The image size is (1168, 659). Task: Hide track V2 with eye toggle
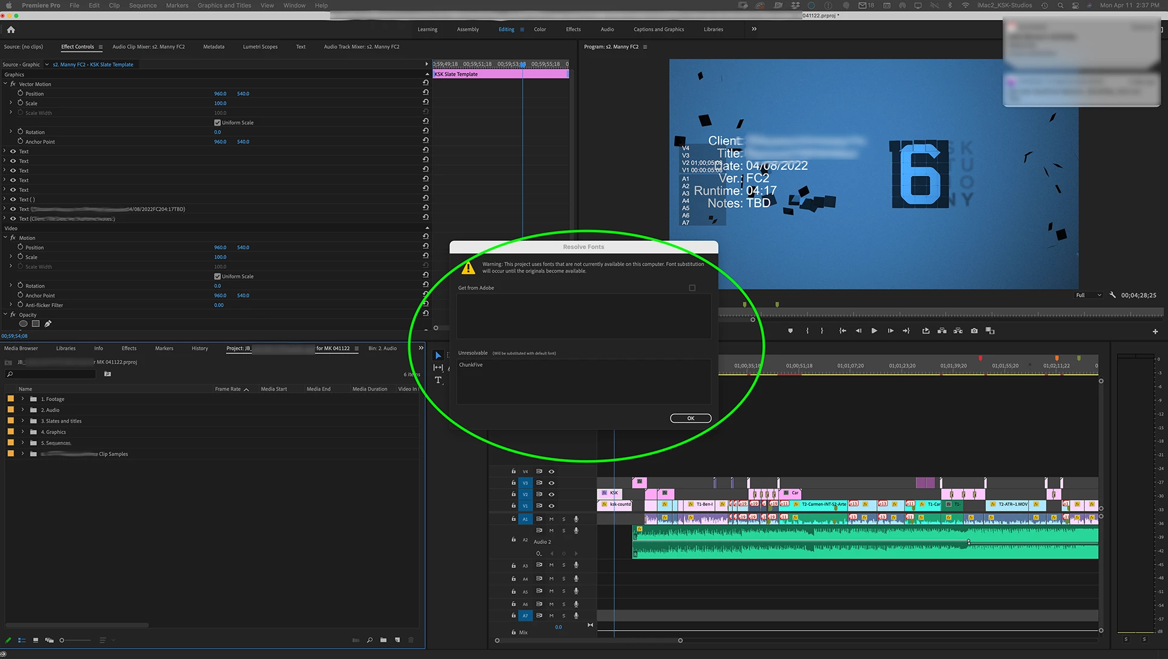(x=551, y=494)
